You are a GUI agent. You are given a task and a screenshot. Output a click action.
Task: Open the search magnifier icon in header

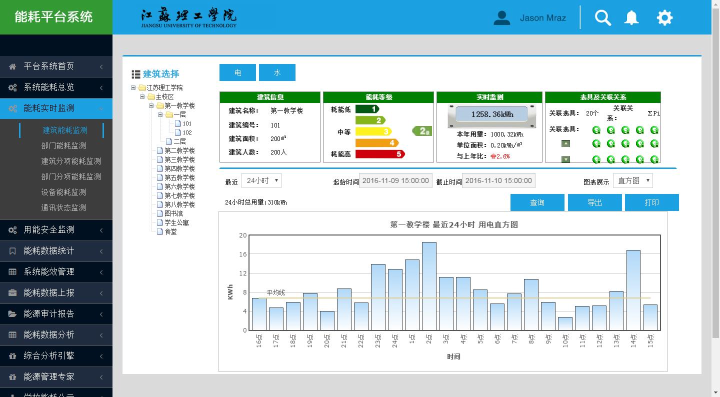tap(602, 18)
